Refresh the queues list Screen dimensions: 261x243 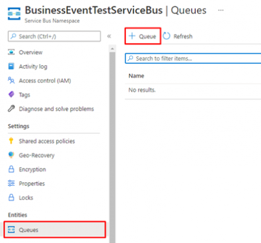pyautogui.click(x=177, y=36)
